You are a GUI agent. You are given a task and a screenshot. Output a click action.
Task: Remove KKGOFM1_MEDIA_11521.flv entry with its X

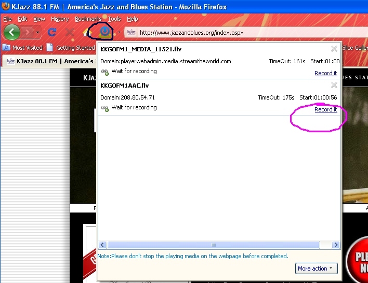pyautogui.click(x=334, y=49)
